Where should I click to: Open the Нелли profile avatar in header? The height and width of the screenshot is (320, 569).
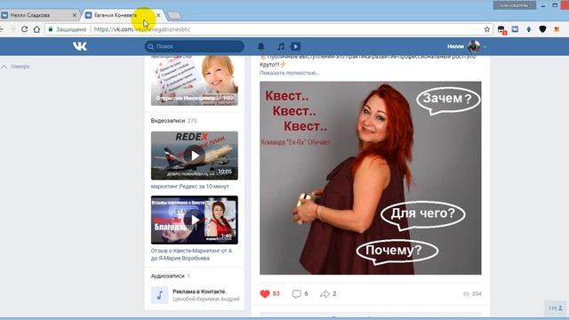click(x=474, y=46)
